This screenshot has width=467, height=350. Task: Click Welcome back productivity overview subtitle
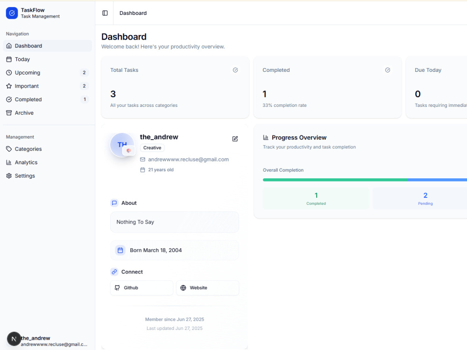(x=163, y=47)
